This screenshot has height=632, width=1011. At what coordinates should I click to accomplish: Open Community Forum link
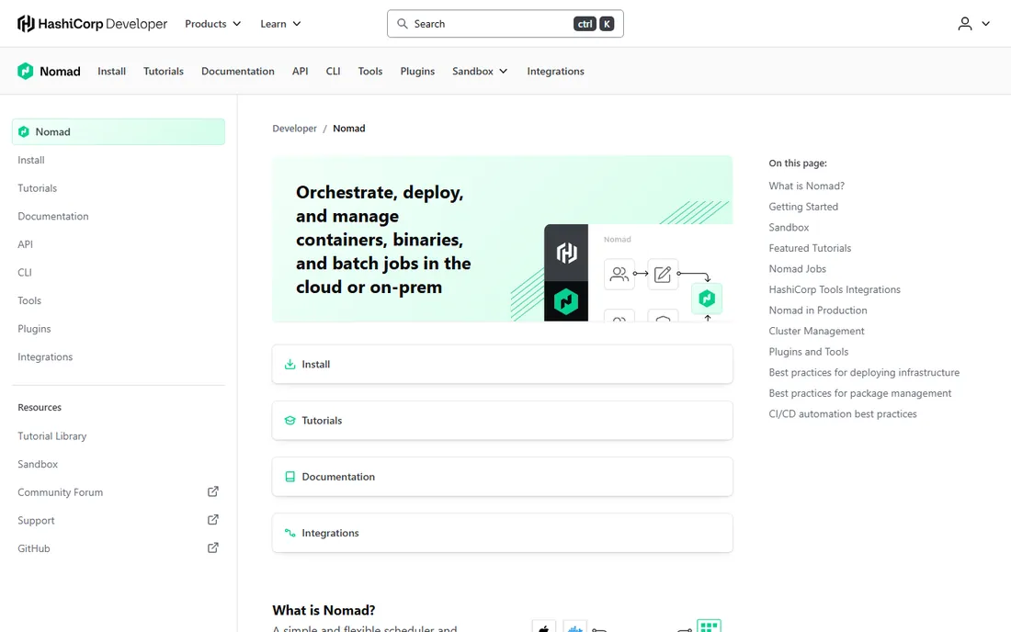[60, 492]
